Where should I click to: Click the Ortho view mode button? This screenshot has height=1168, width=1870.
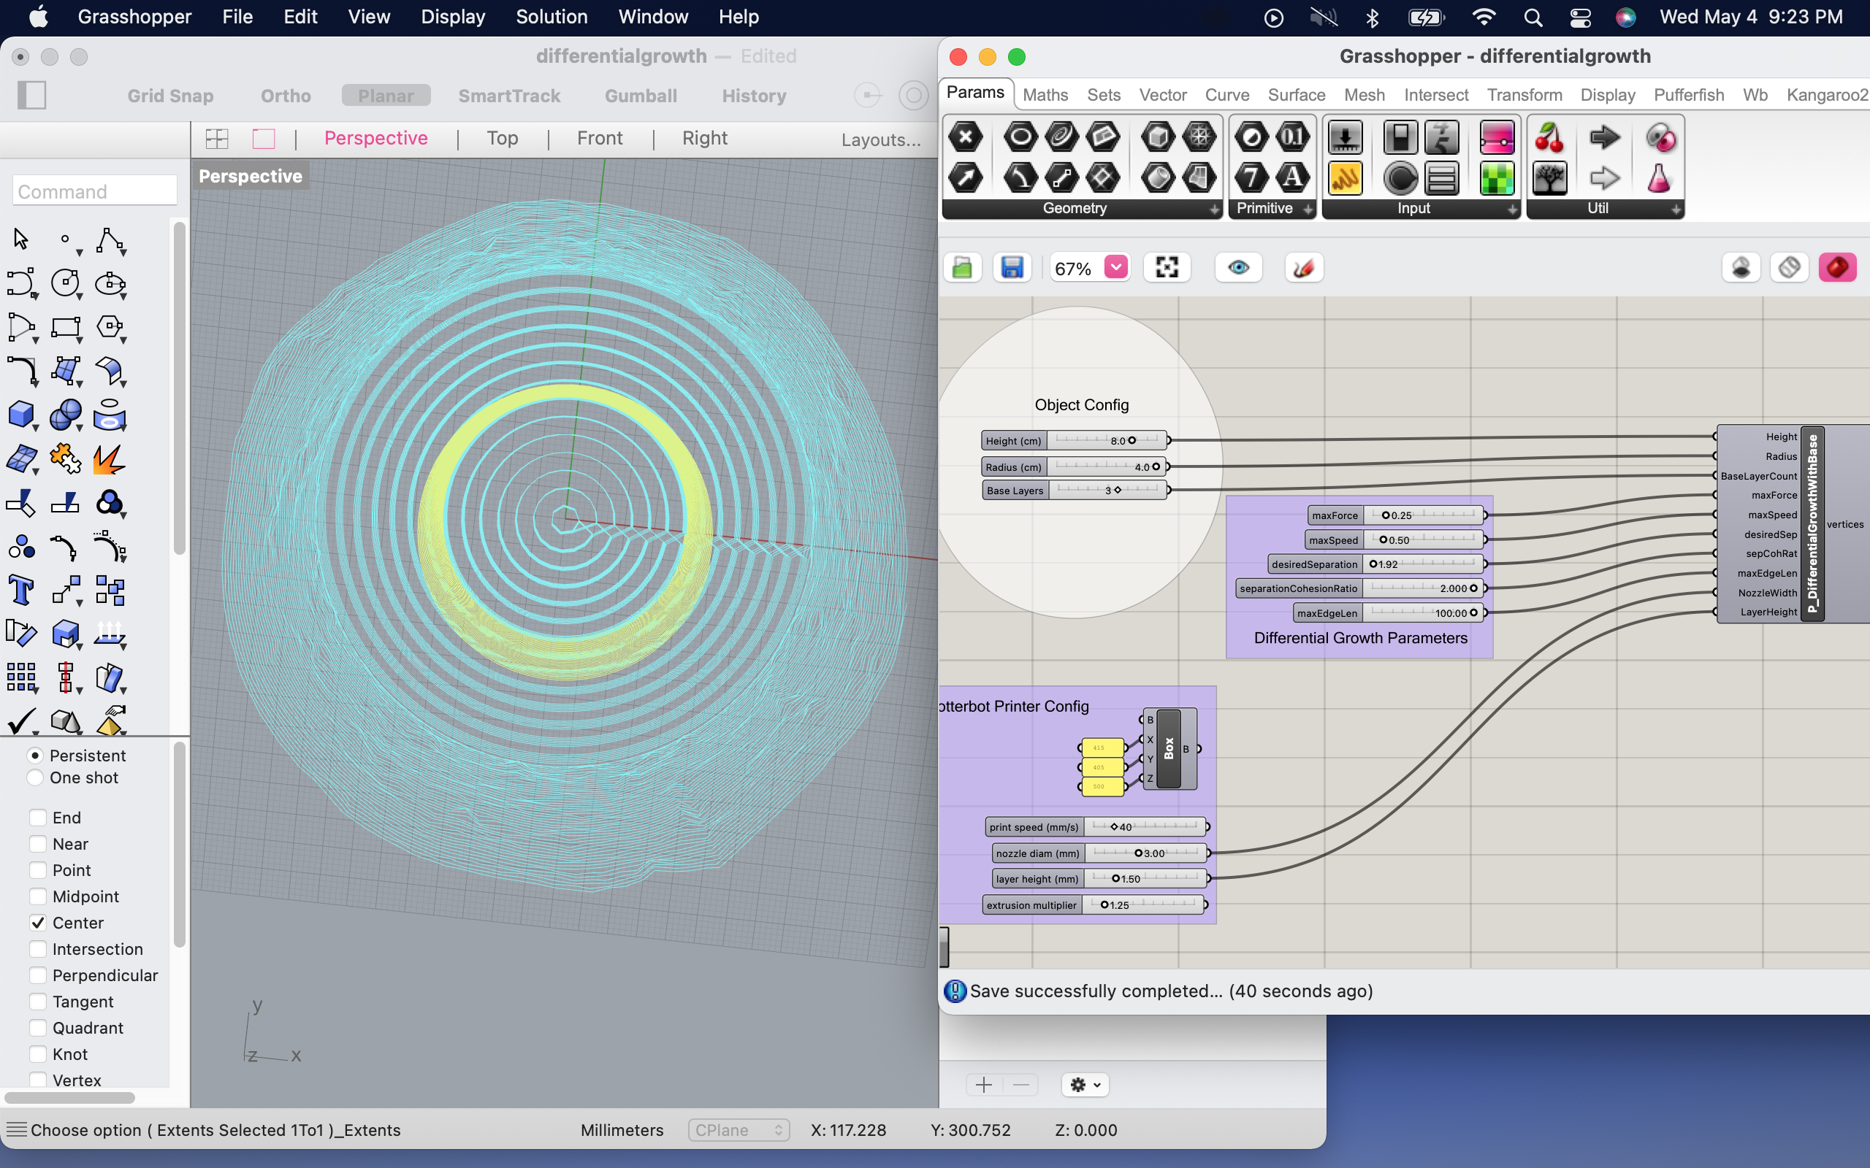(x=284, y=96)
